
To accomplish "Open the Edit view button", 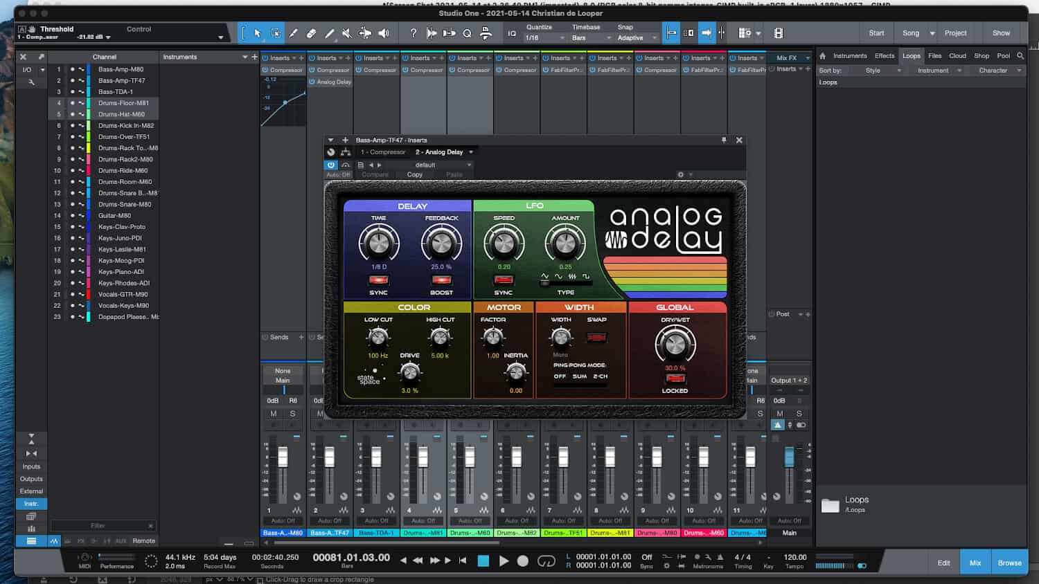I will click(x=943, y=563).
